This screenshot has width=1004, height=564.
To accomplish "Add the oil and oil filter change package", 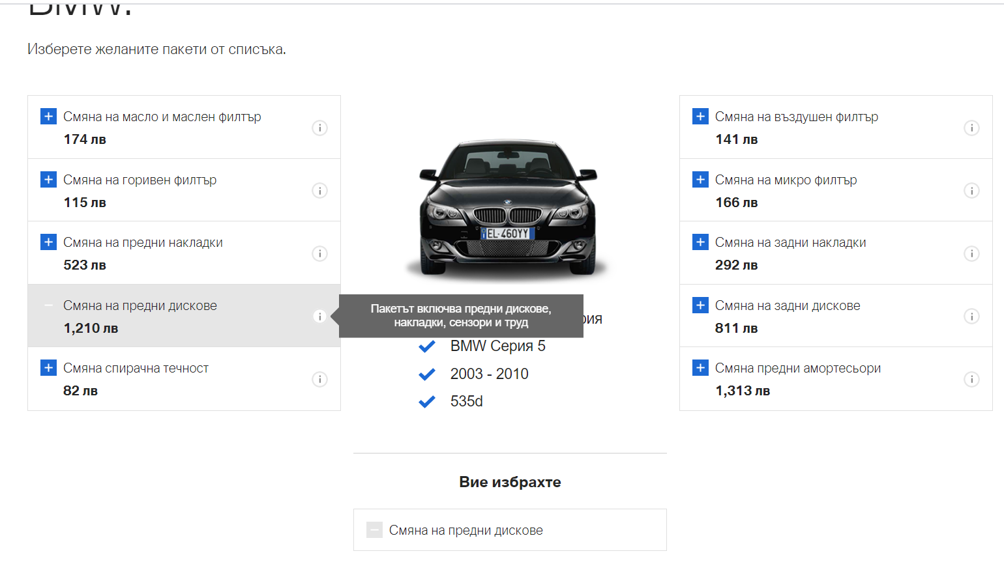I will click(x=48, y=116).
